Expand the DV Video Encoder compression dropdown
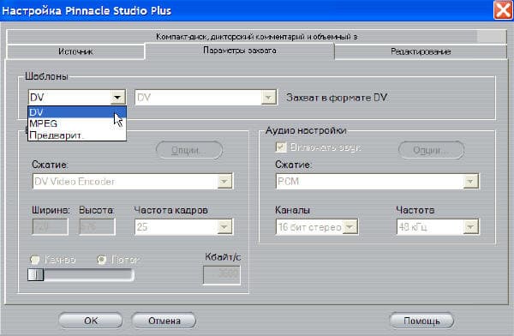 [x=224, y=181]
